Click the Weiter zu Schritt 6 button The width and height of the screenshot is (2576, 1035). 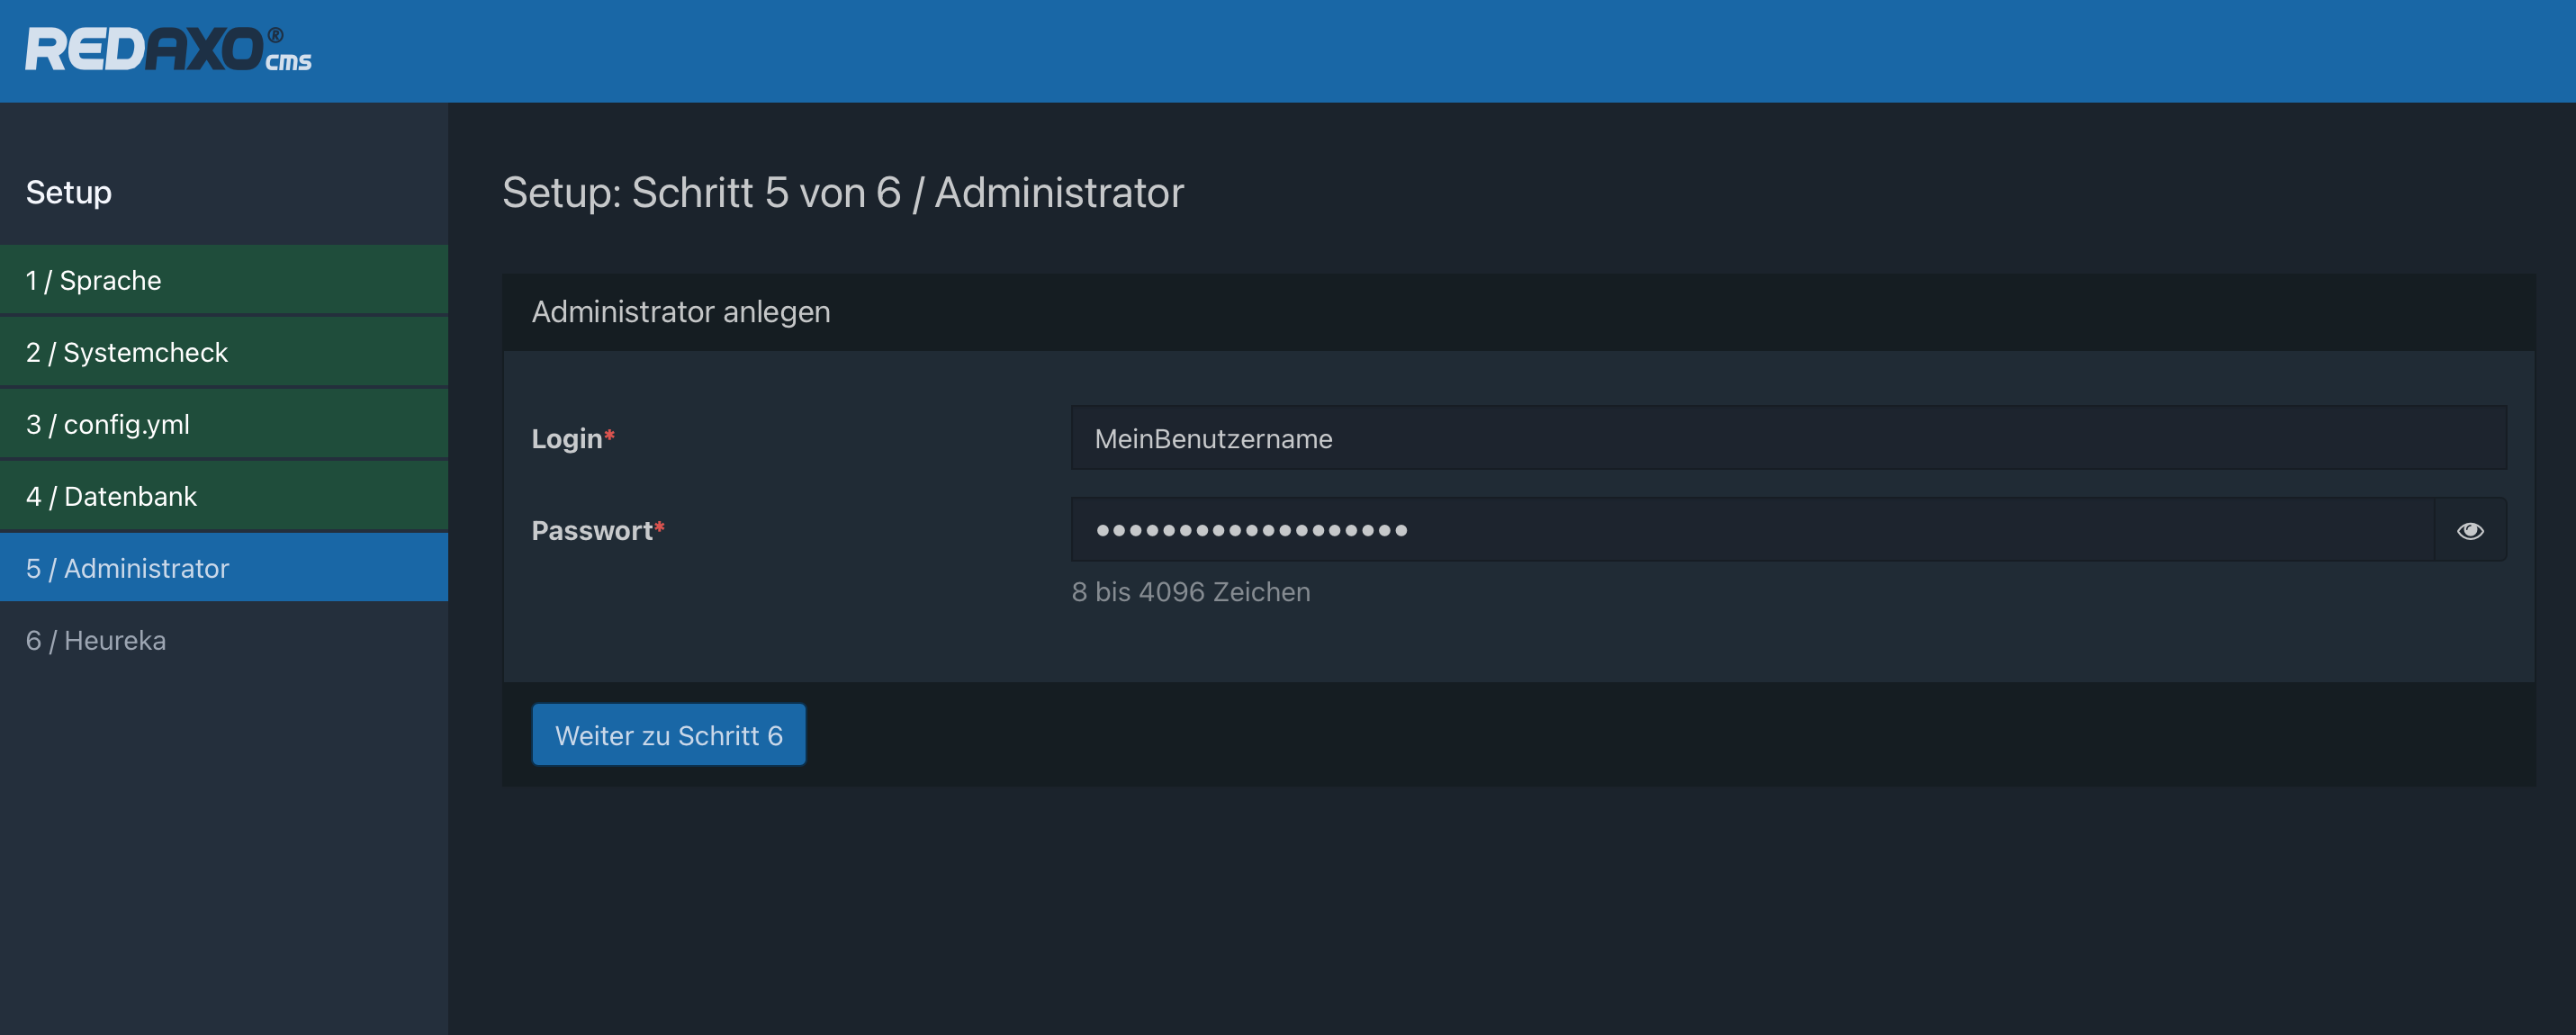(668, 735)
